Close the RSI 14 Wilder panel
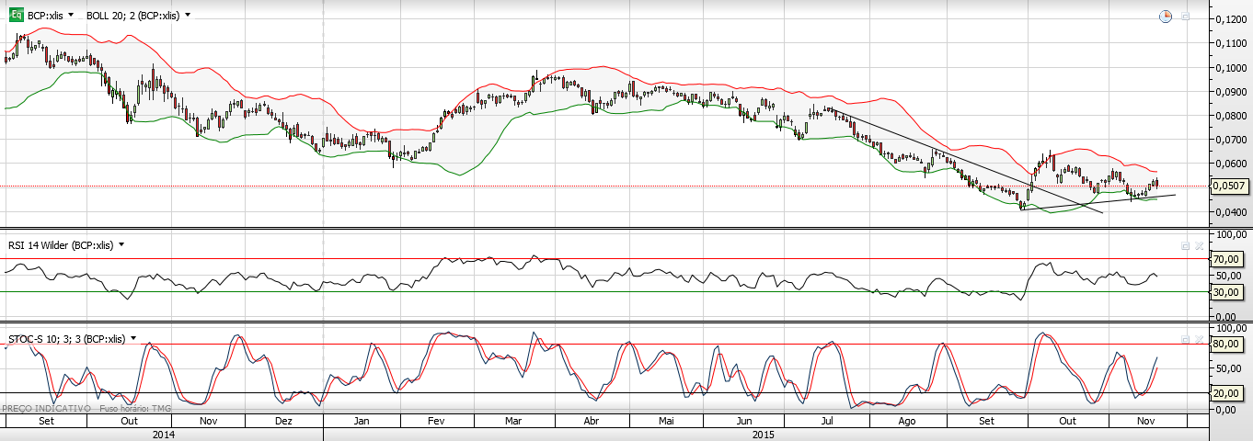This screenshot has width=1253, height=441. click(x=1198, y=246)
